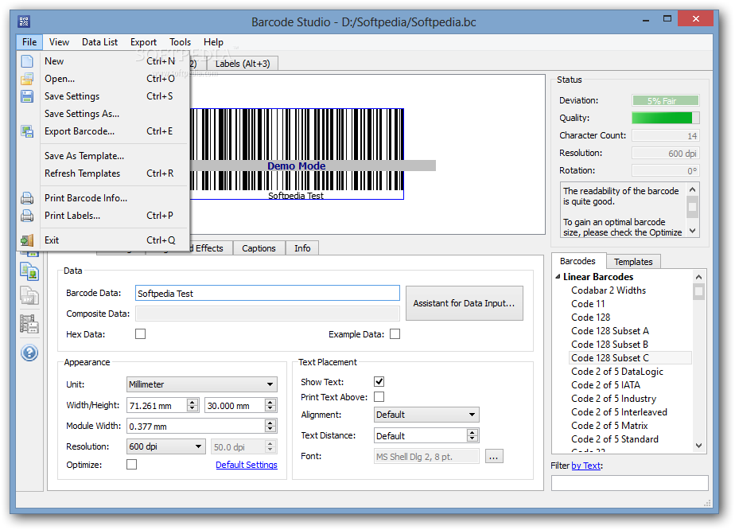Image resolution: width=735 pixels, height=530 pixels.
Task: Increase the barcode width 71.261 mm spinner
Action: [192, 402]
